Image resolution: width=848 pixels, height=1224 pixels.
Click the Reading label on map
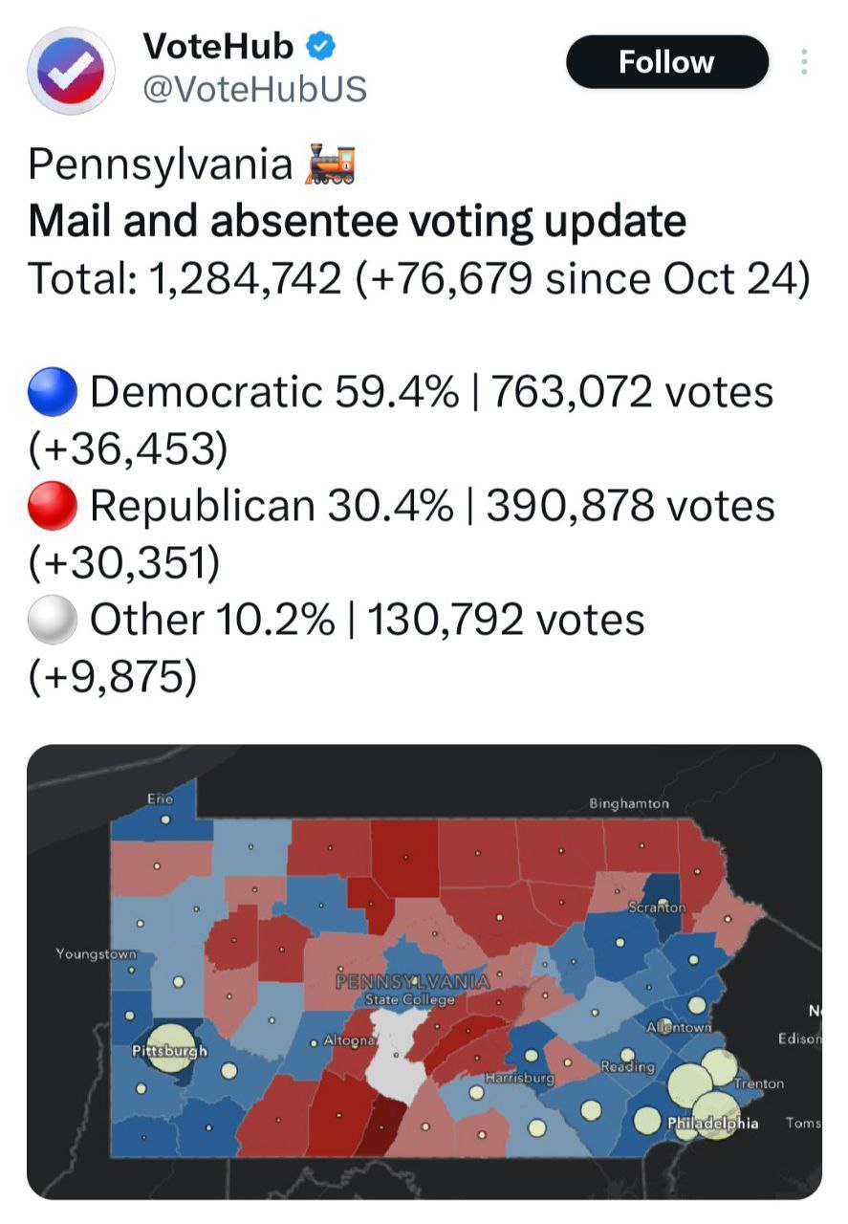click(x=627, y=1065)
